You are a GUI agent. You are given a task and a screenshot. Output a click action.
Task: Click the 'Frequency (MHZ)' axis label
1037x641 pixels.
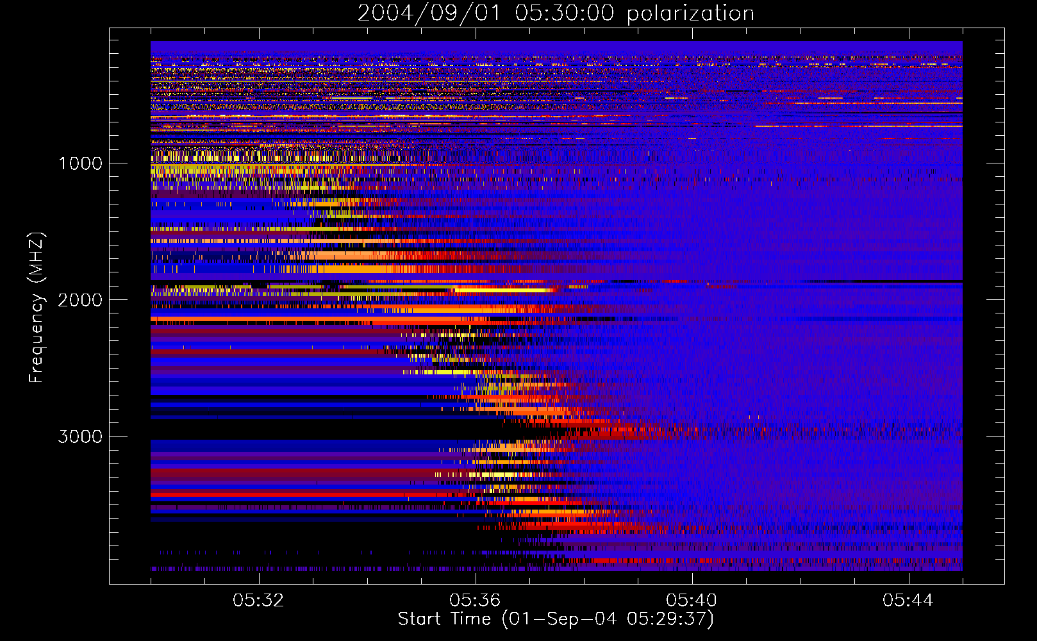pyautogui.click(x=37, y=308)
